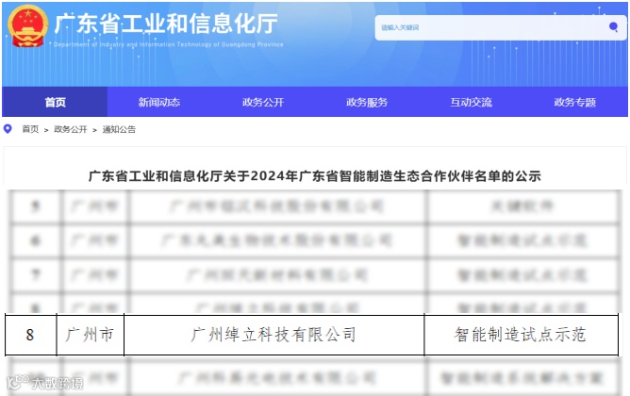Follow the 首页 breadcrumb link

pos(30,129)
